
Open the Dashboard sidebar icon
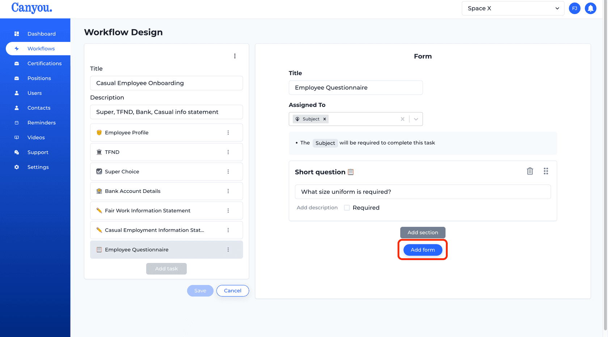(17, 34)
